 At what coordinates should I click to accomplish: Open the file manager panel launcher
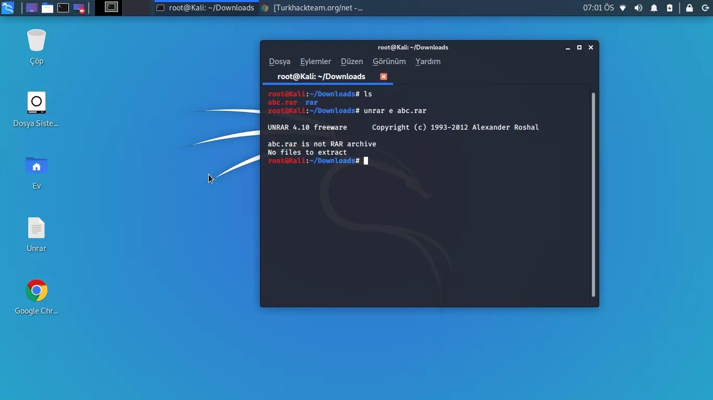[47, 8]
